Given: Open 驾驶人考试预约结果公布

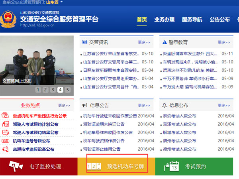Looking at the screenshot, I should click(35, 133).
